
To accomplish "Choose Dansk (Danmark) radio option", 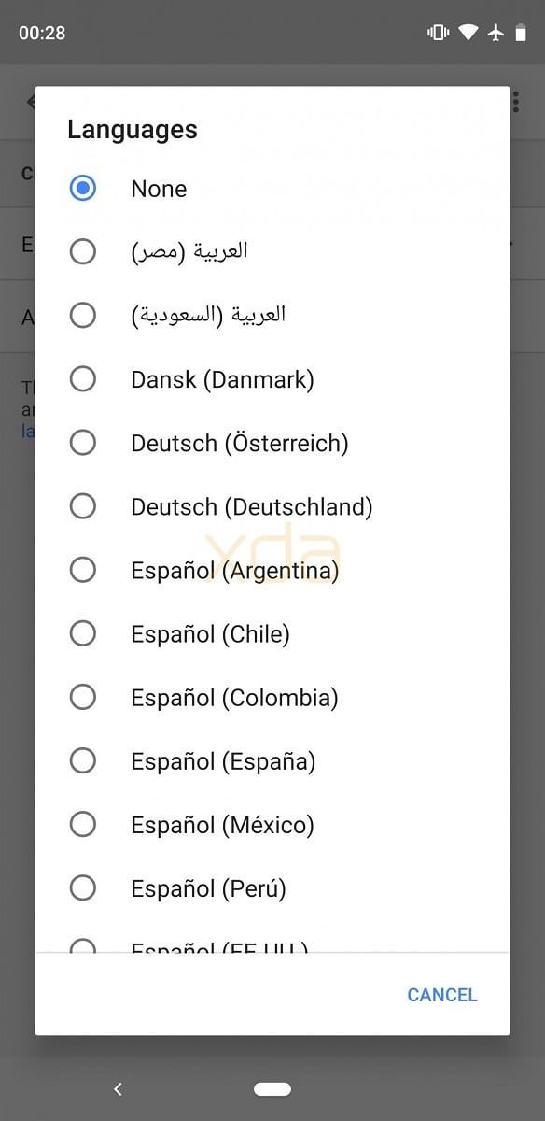I will tap(83, 379).
